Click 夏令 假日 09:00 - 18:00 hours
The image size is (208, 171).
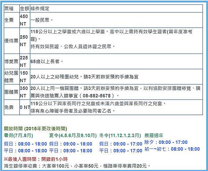(x=71, y=144)
